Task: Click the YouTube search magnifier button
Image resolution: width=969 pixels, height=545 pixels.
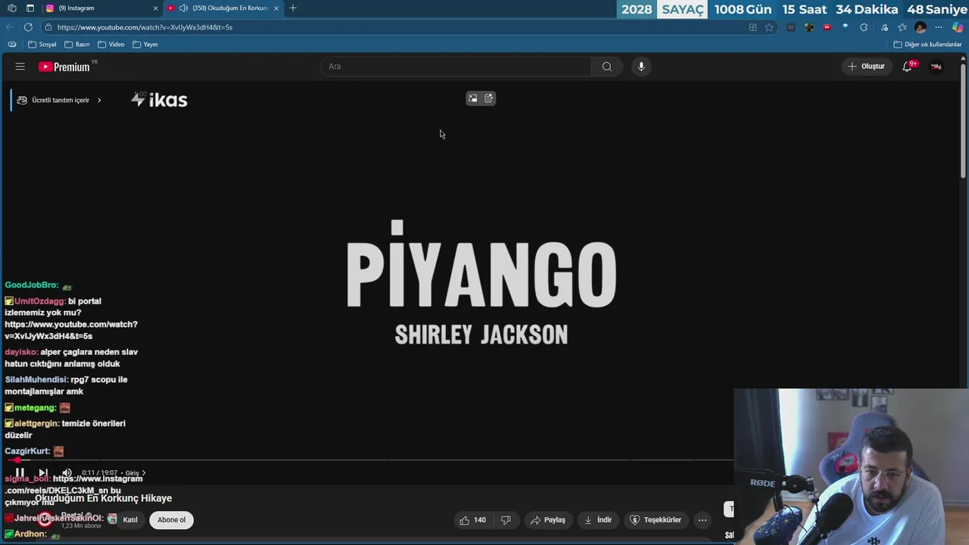Action: [606, 67]
